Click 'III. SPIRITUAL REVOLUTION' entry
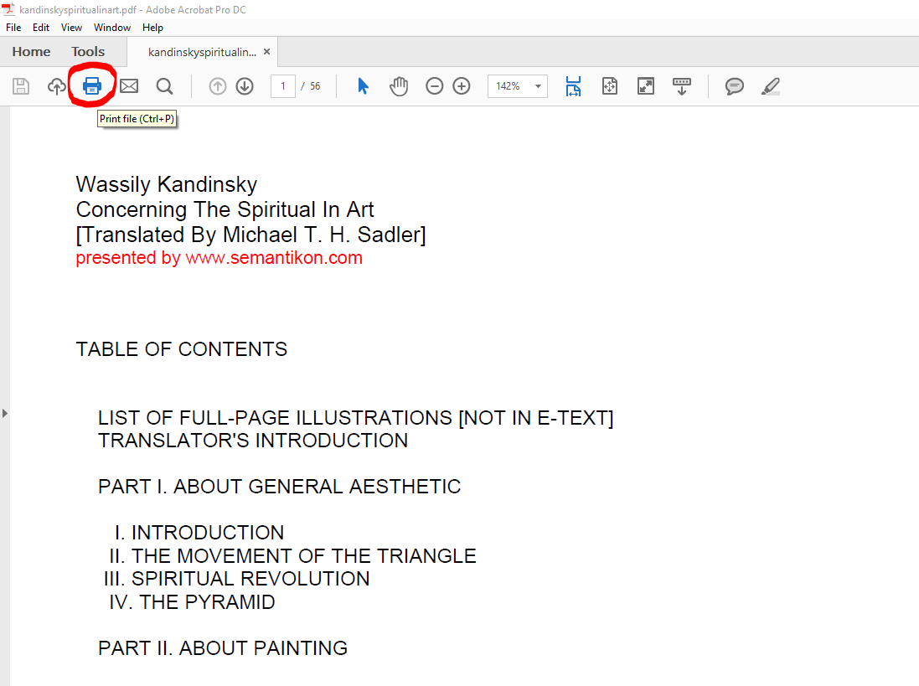 (237, 579)
